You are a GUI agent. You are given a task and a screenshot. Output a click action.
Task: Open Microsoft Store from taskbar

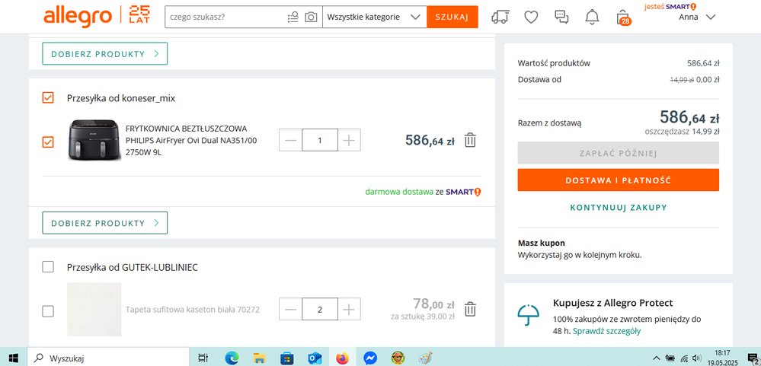point(287,358)
